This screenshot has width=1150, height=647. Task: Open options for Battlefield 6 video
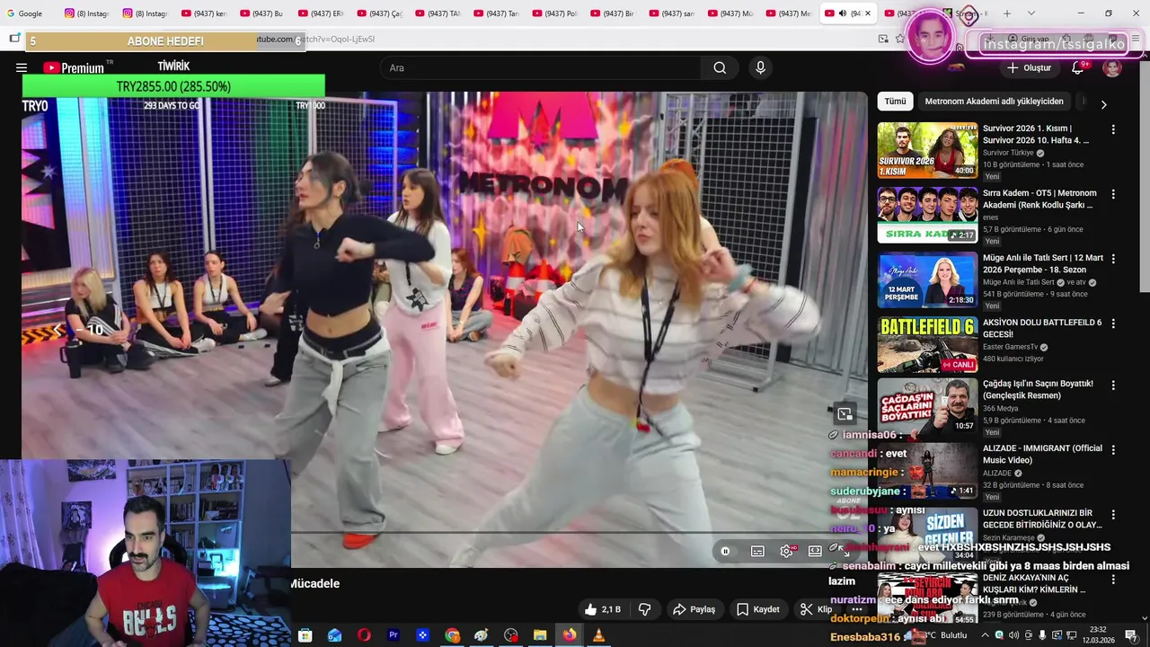click(1113, 323)
